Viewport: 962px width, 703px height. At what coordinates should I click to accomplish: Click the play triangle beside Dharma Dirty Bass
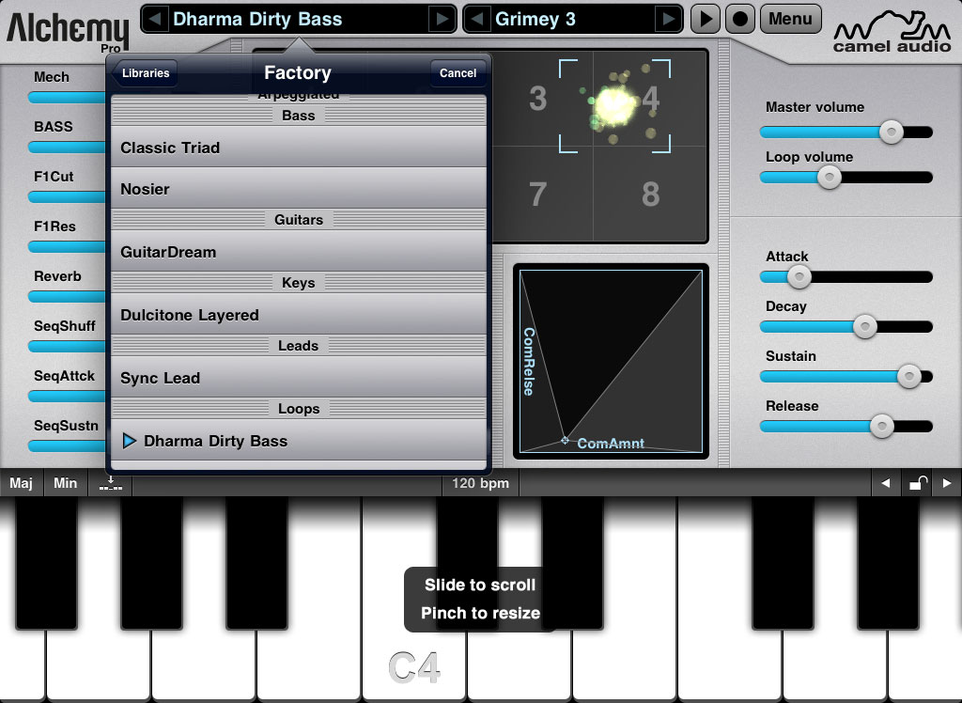coord(129,441)
